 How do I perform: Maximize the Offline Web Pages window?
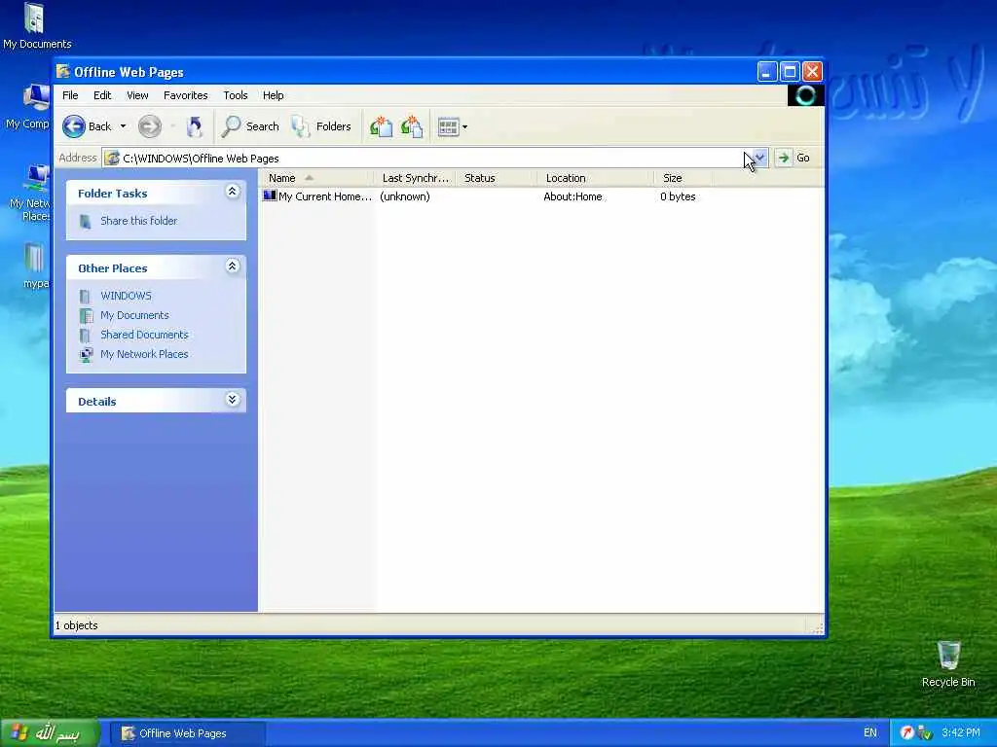pyautogui.click(x=790, y=72)
